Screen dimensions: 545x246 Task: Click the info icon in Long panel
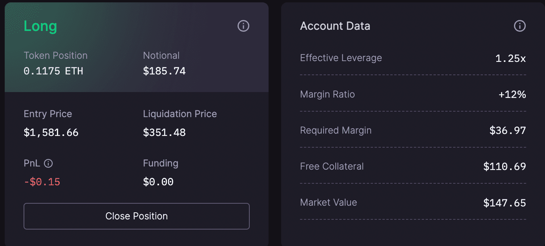(x=243, y=26)
